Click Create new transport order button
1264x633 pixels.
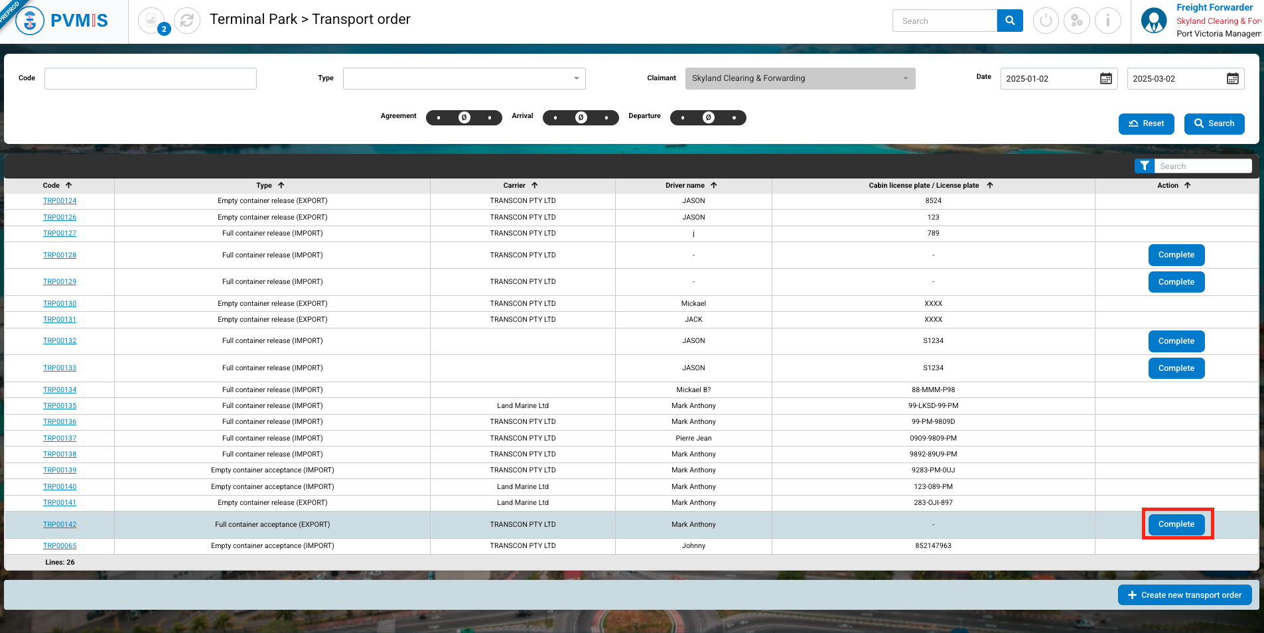[x=1184, y=595]
